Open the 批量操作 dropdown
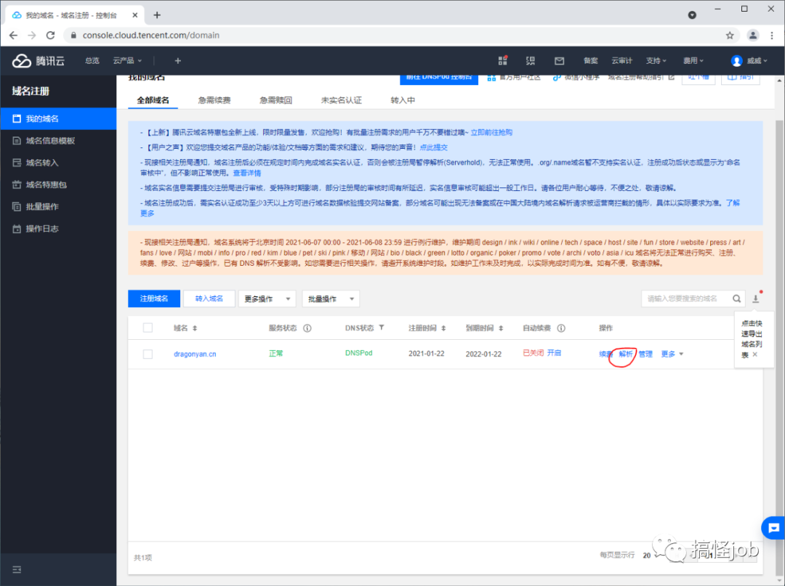 tap(331, 298)
